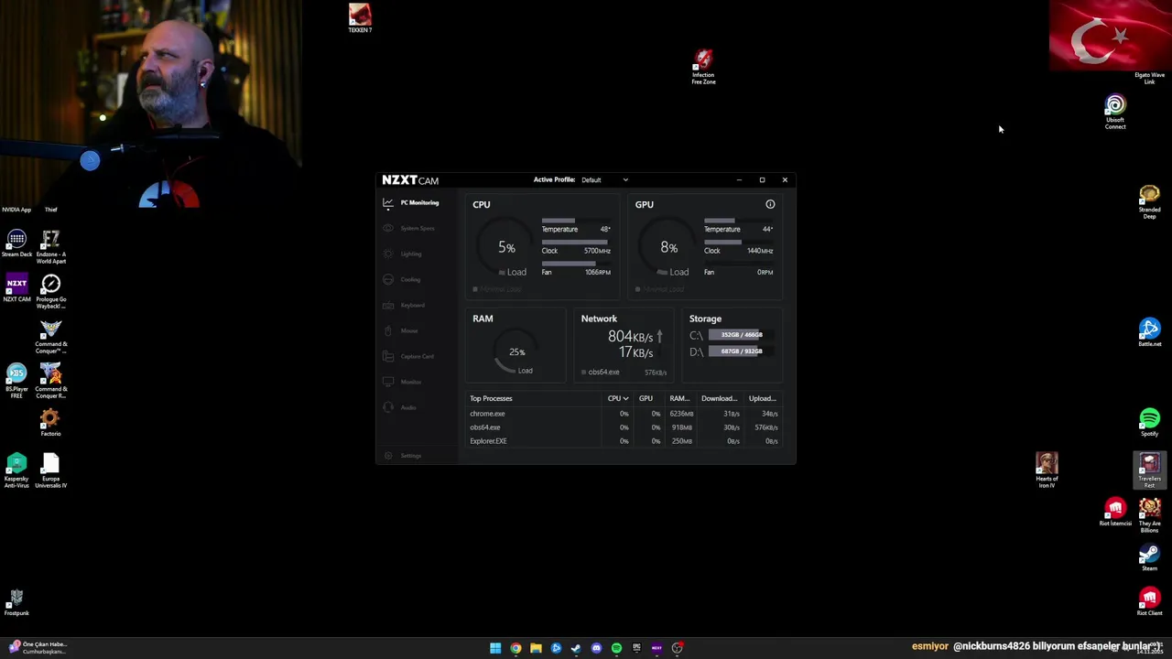Open System Specs section in sidebar
Image resolution: width=1172 pixels, height=659 pixels.
tap(409, 228)
